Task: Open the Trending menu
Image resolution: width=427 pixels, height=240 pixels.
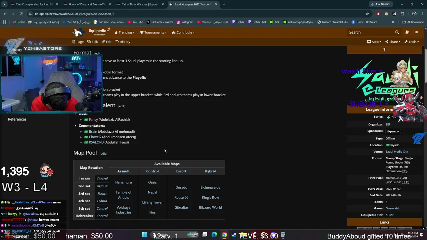Action: coord(124,32)
